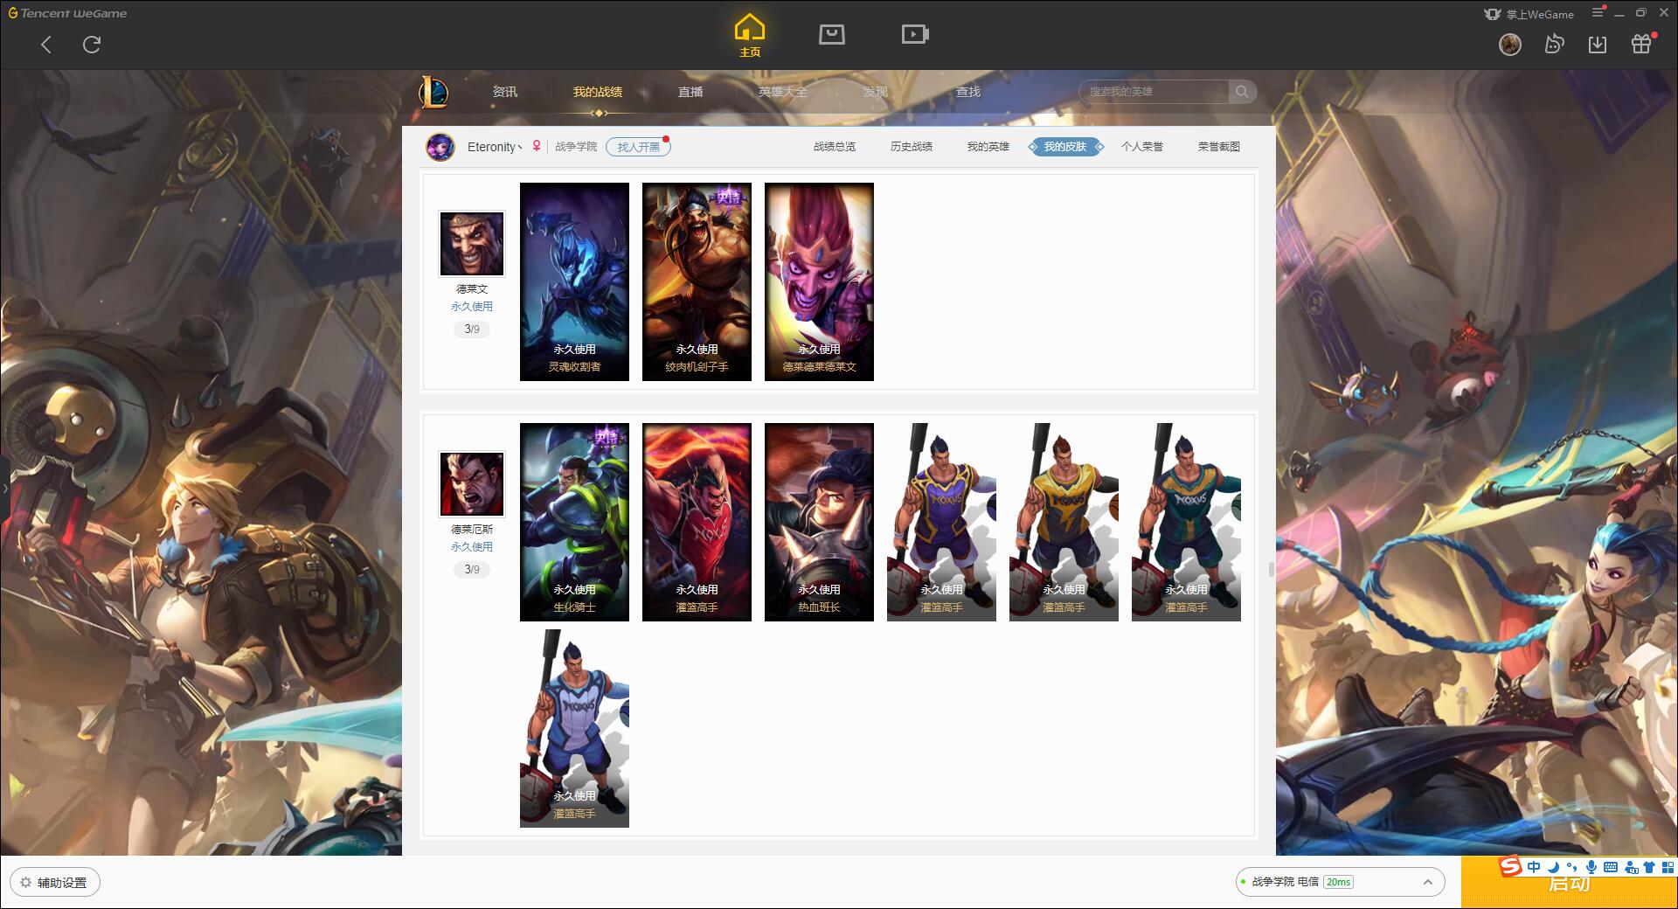Click the 战争学院 server label by profile
This screenshot has height=909, width=1678.
coord(576,147)
